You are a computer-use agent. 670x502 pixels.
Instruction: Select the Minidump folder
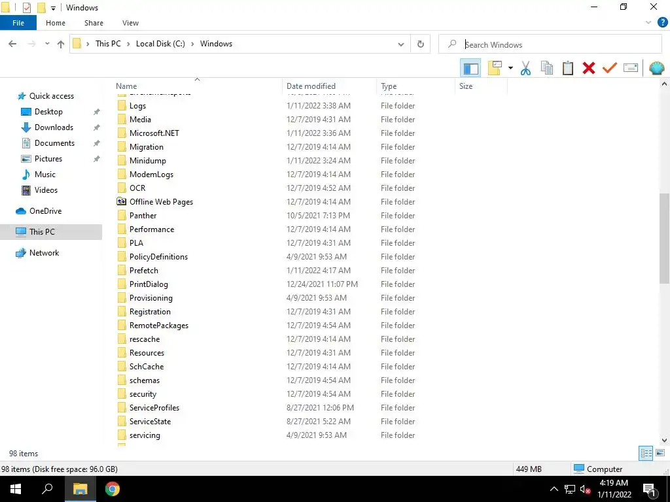point(147,161)
